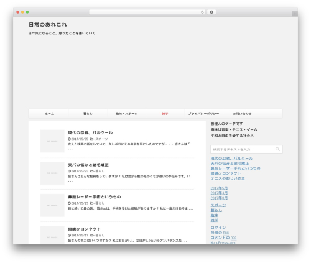Focus the sidebar search text field
This screenshot has width=311, height=263.
(246, 149)
